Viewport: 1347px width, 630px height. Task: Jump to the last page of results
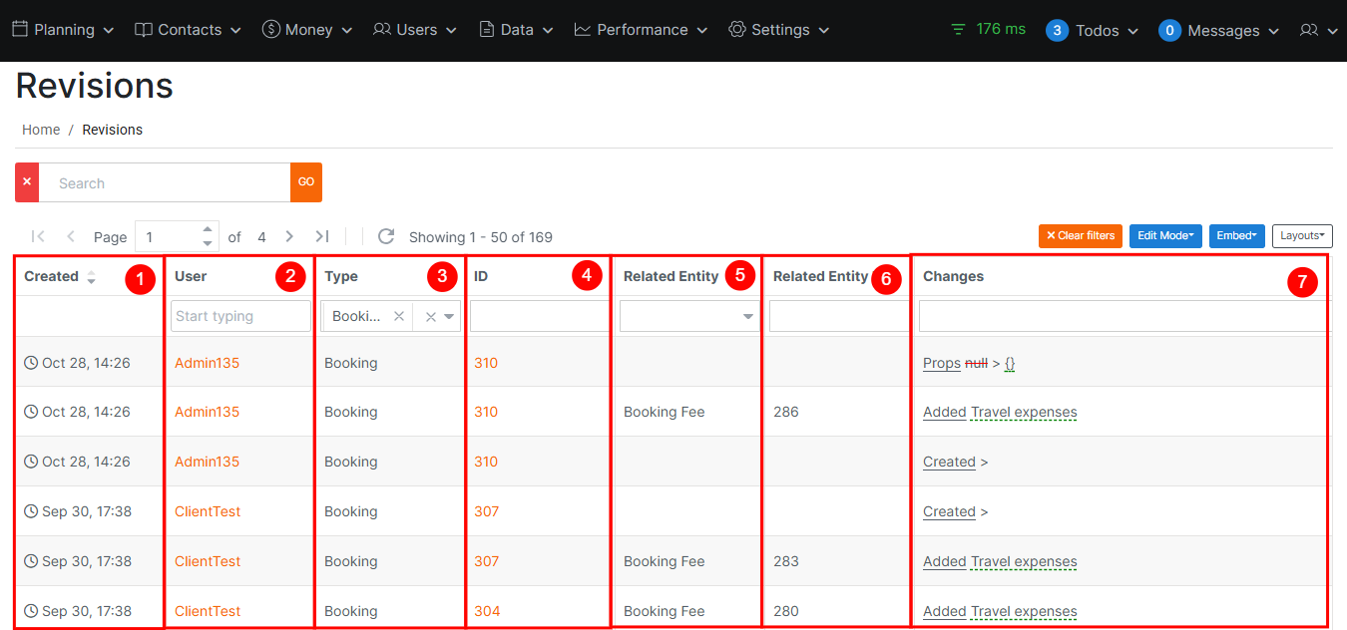[x=321, y=236]
